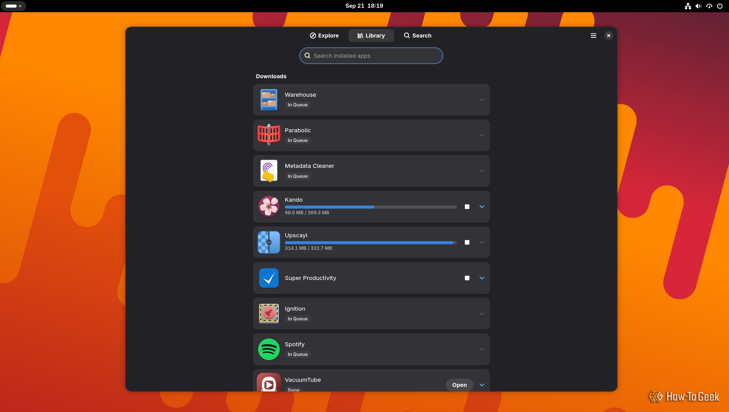This screenshot has height=412, width=729.
Task: Expand the Upscayl download details
Action: 482,242
